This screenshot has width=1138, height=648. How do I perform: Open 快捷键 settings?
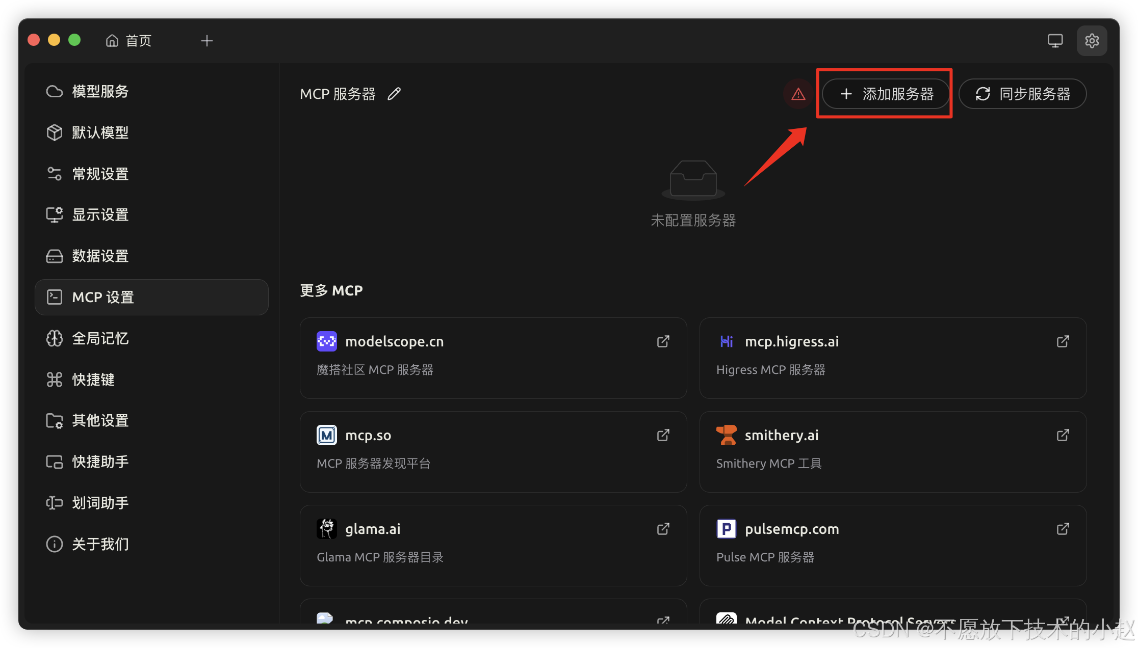click(x=151, y=380)
